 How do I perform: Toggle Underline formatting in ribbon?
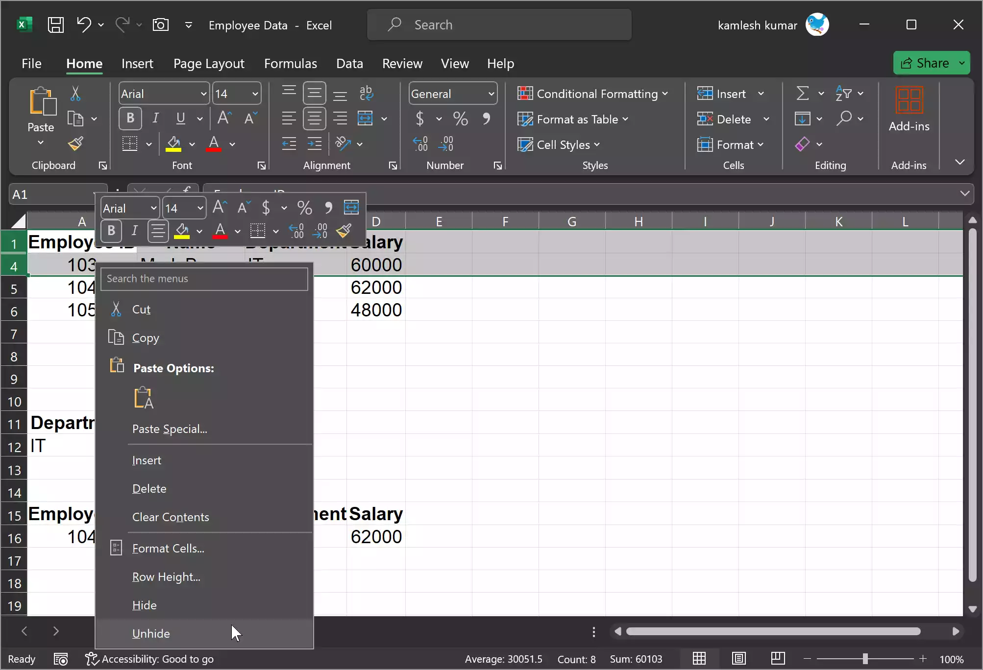[181, 119]
